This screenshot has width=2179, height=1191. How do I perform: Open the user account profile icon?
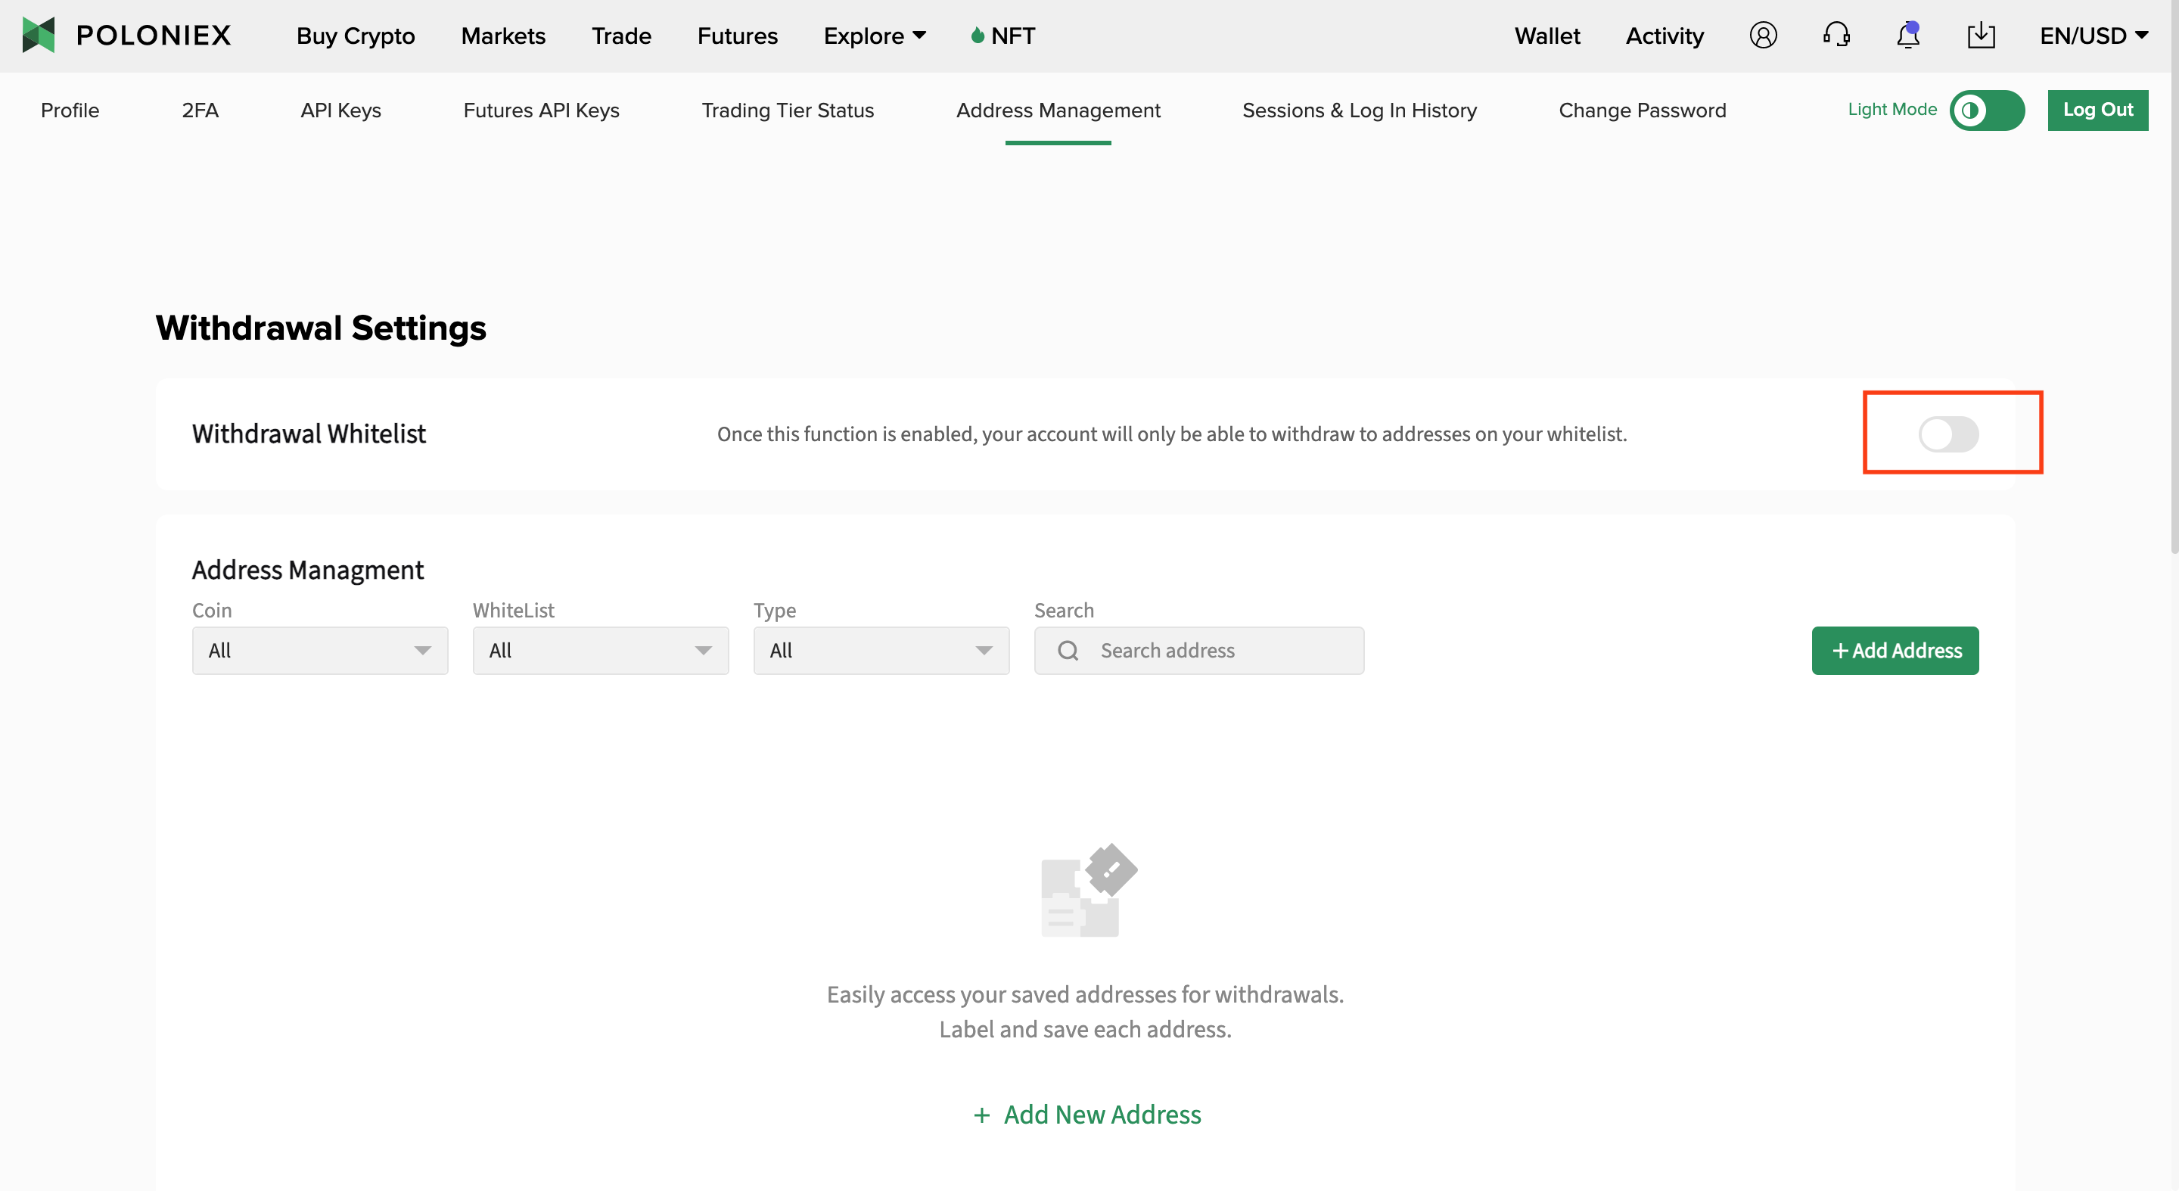pyautogui.click(x=1763, y=36)
